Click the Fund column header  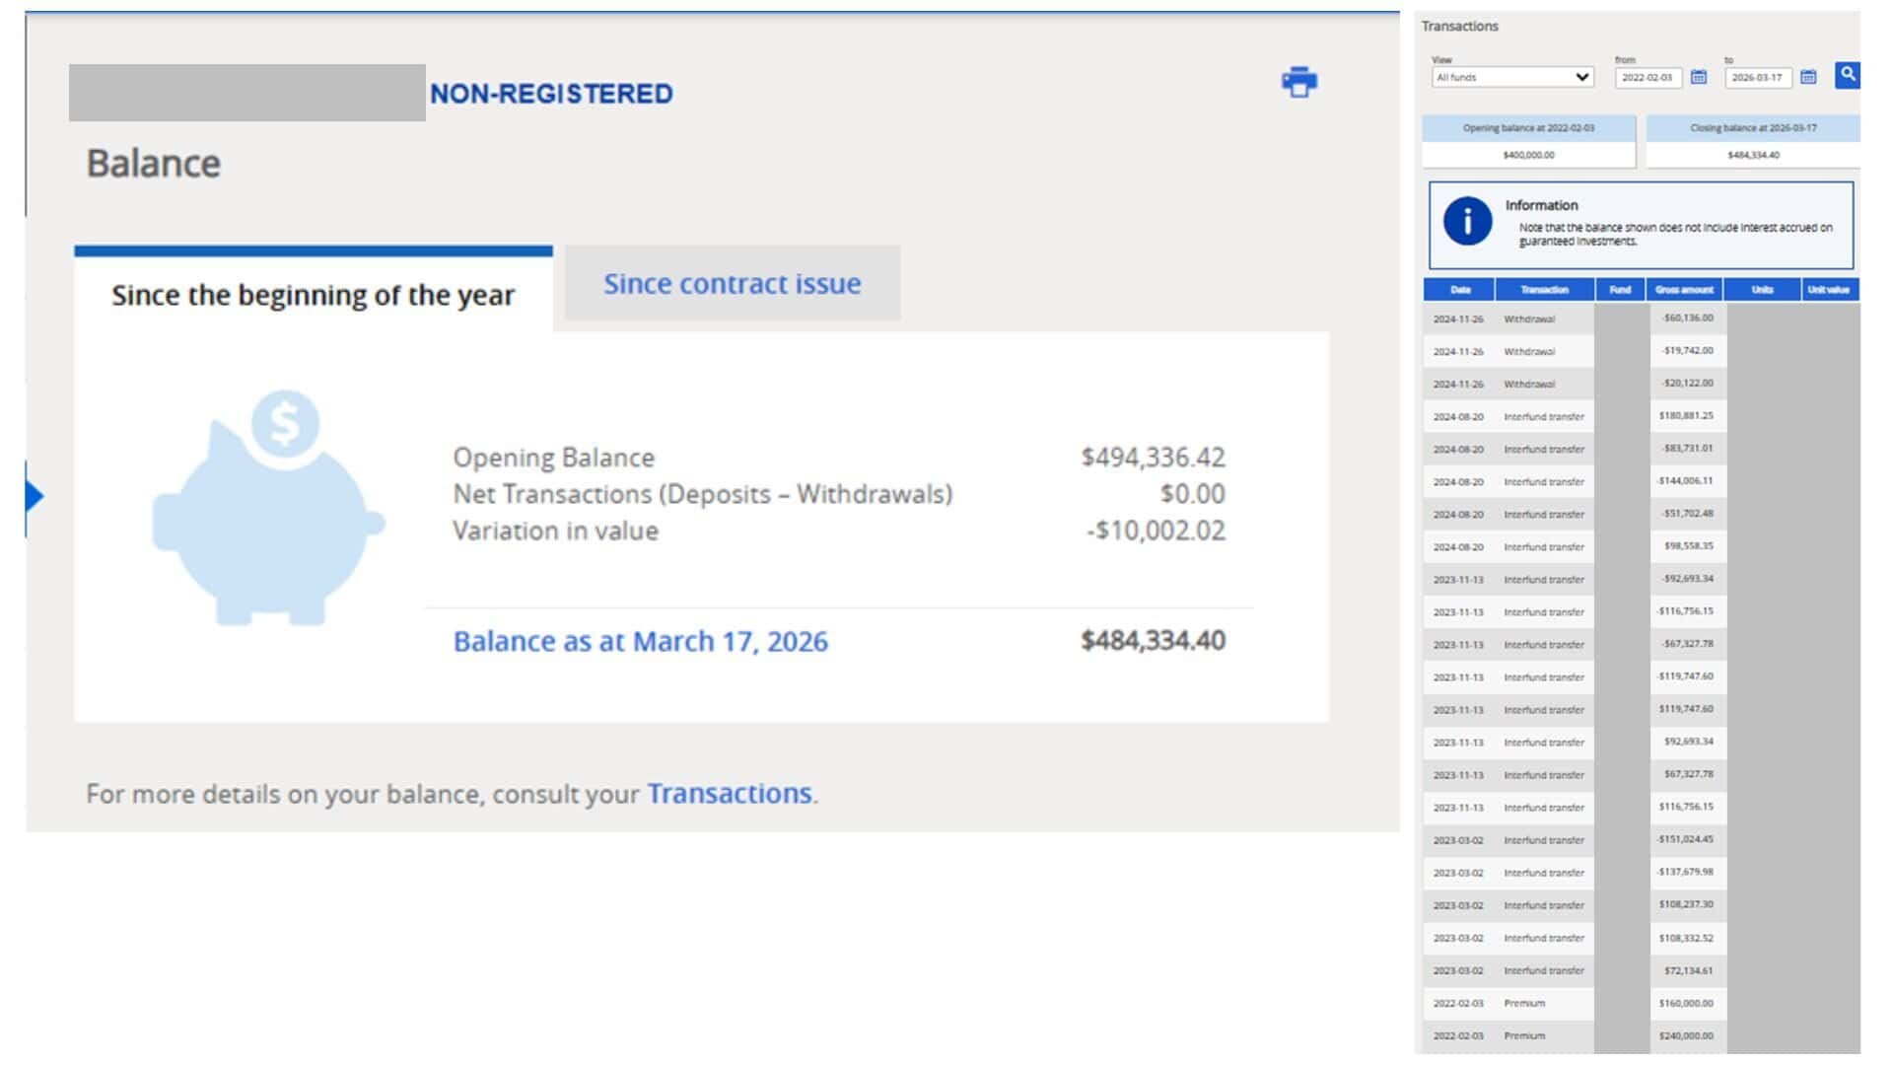click(x=1620, y=290)
